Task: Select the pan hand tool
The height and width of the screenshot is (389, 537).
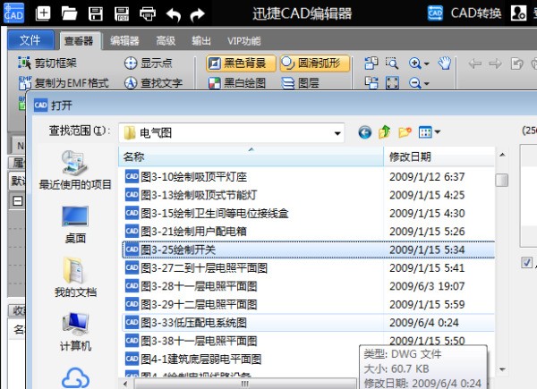Action: [445, 63]
